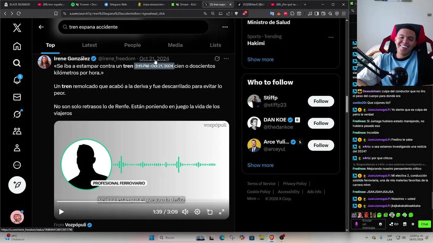
Task: Open search settings three-dot menu
Action: point(225,27)
